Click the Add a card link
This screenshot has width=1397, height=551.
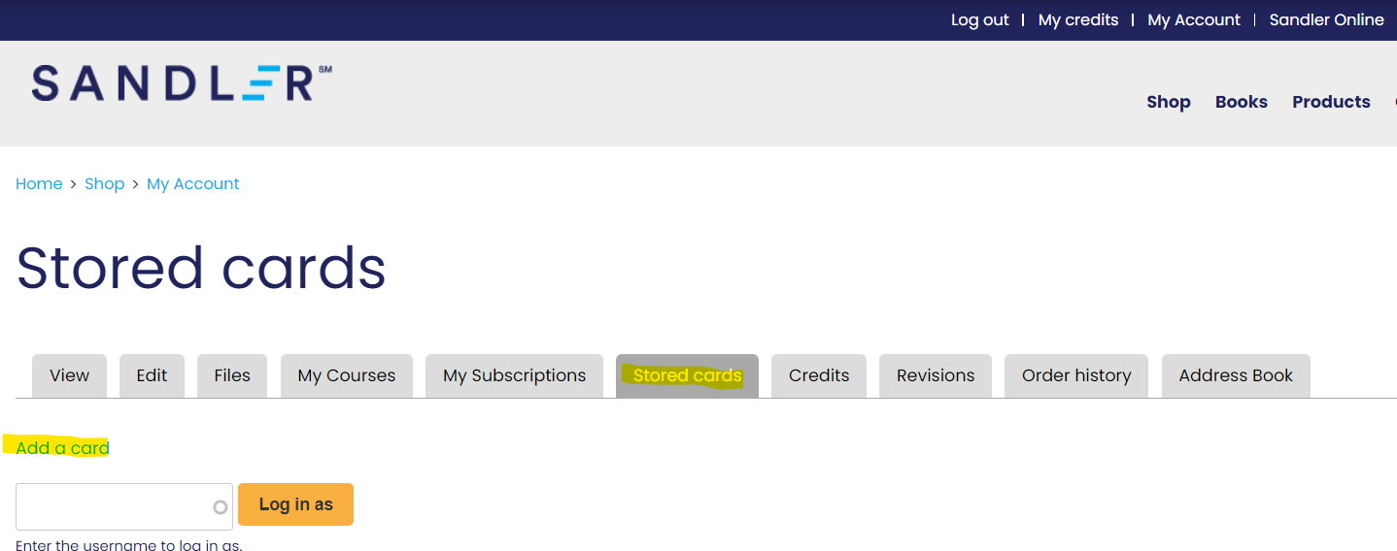62,448
